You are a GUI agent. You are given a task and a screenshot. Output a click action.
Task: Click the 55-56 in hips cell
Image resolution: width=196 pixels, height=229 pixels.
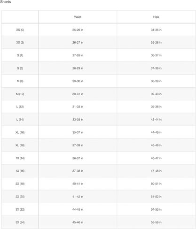pos(156,222)
